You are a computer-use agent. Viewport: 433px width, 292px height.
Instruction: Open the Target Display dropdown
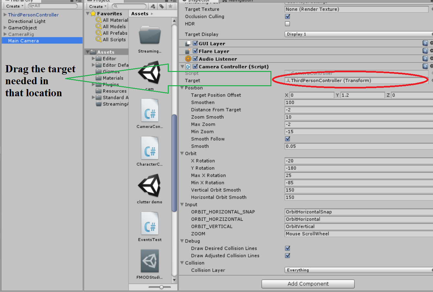tap(359, 34)
